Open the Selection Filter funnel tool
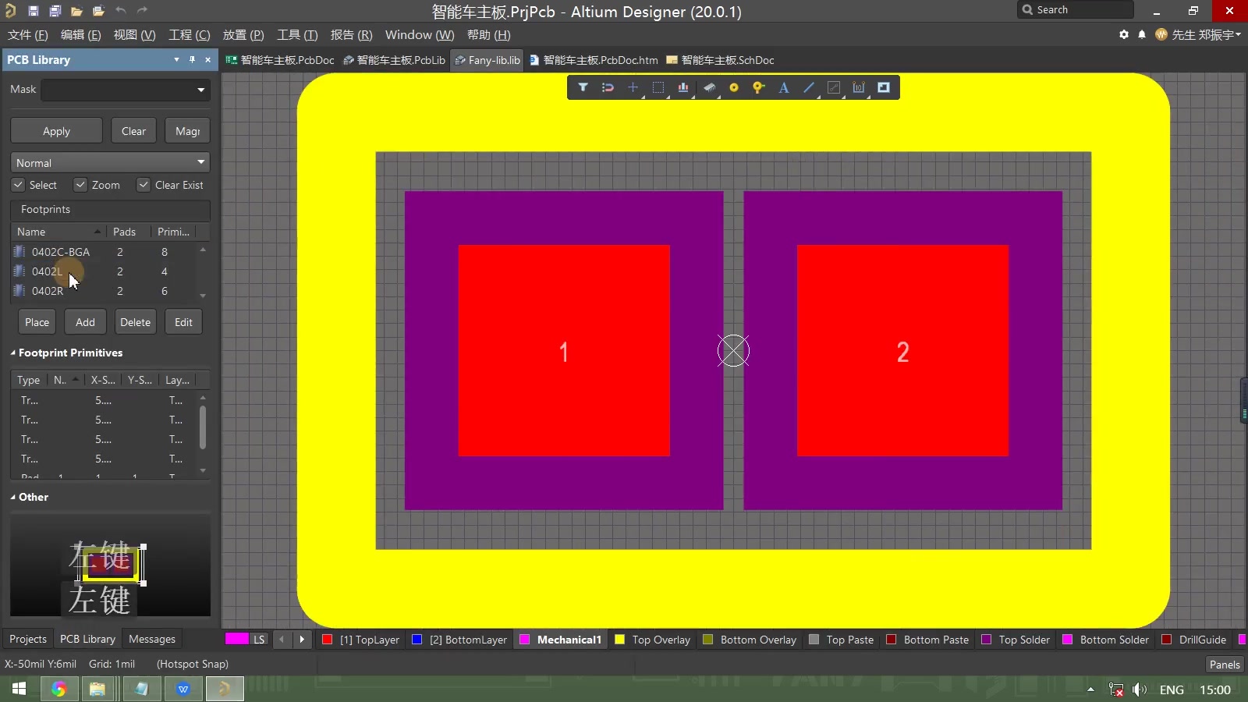 pos(583,87)
